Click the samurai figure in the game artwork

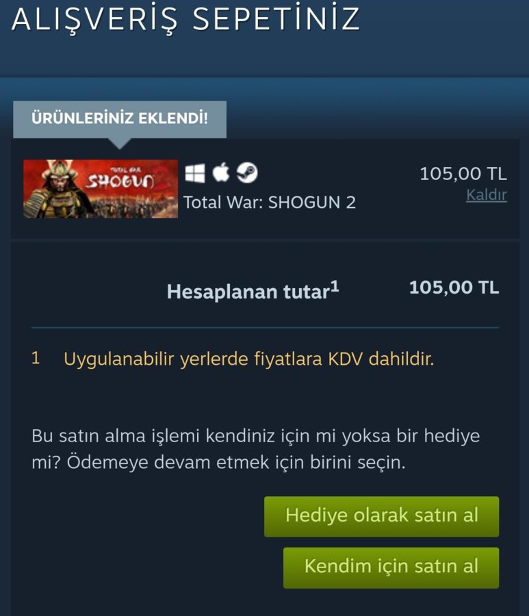coord(55,190)
